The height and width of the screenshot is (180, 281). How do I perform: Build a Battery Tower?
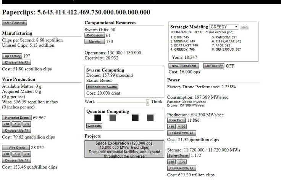coord(178,155)
